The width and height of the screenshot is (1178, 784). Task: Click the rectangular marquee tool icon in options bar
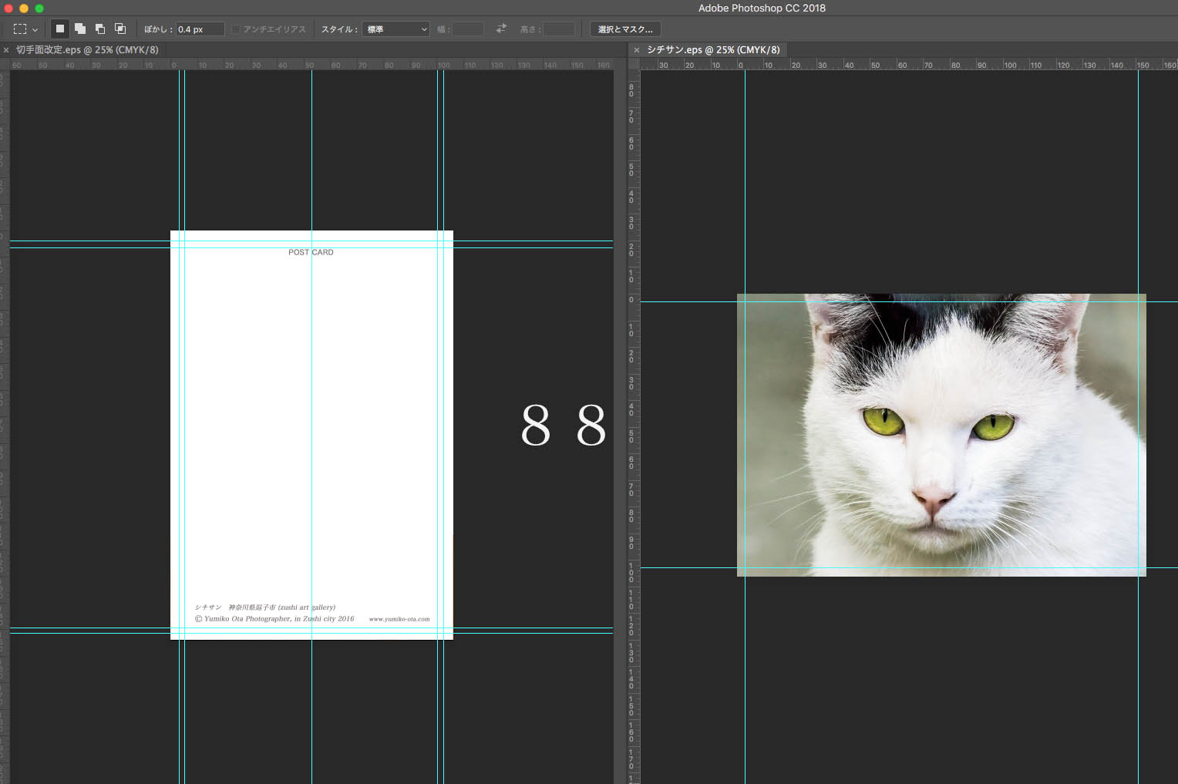(x=20, y=29)
